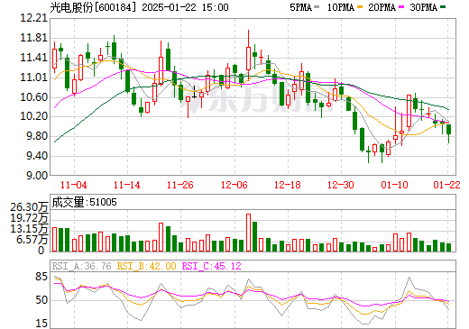Click the 26.30万 volume axis label
Image resolution: width=469 pixels, height=329 pixels.
29,207
